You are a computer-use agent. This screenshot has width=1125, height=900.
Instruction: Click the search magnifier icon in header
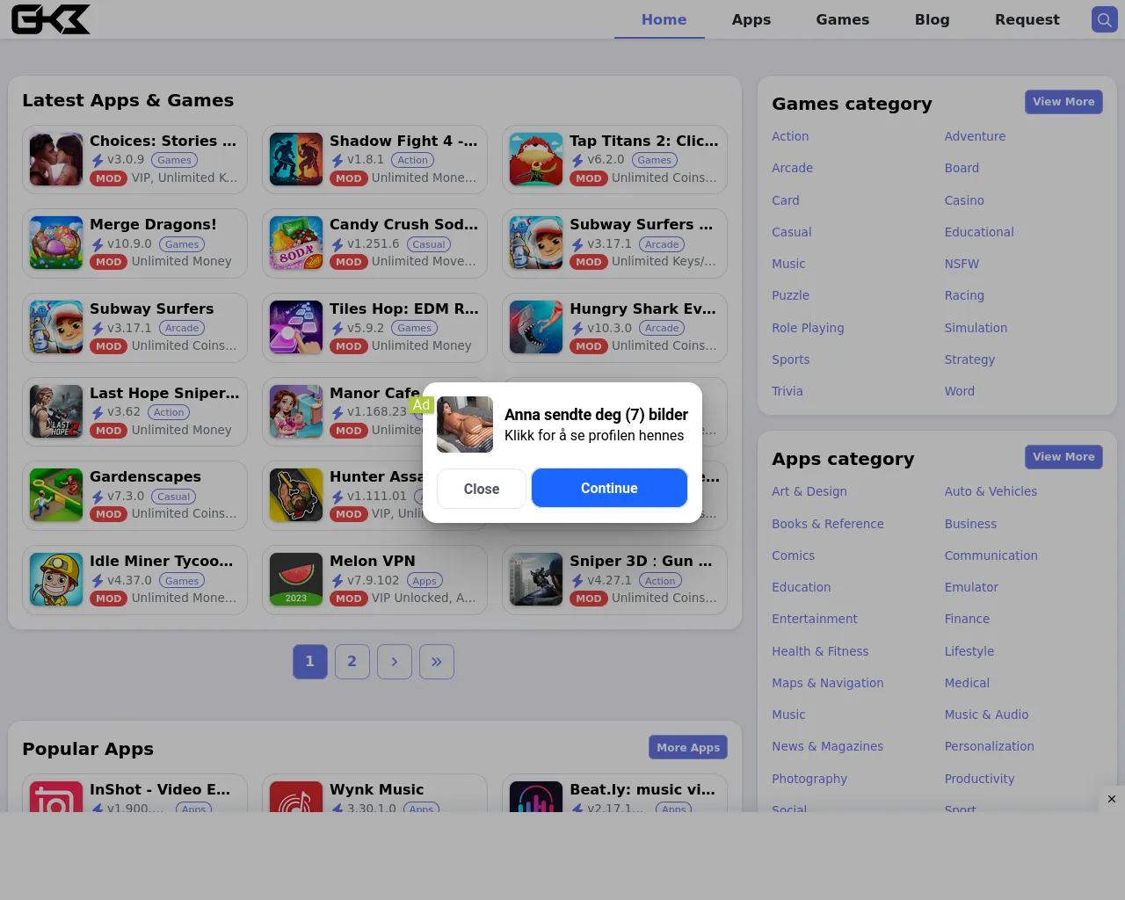coord(1105,19)
